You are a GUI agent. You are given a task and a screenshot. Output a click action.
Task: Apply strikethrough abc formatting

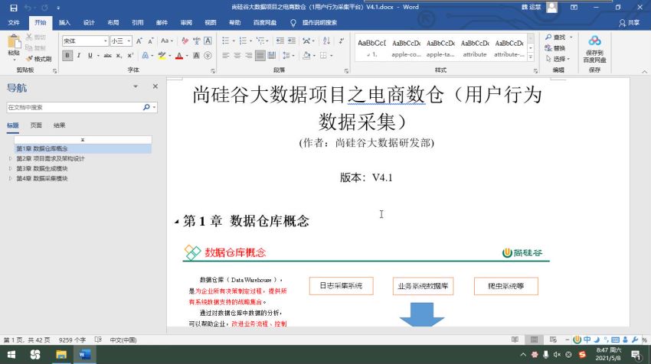click(107, 55)
